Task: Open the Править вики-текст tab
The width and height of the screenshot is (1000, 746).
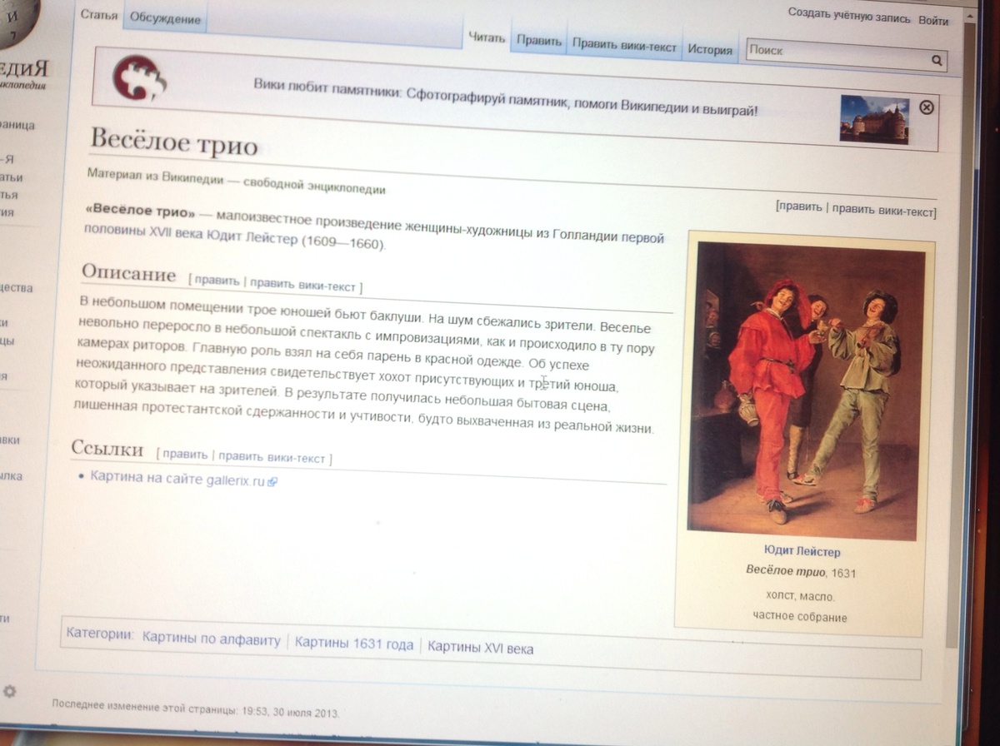Action: tap(625, 47)
